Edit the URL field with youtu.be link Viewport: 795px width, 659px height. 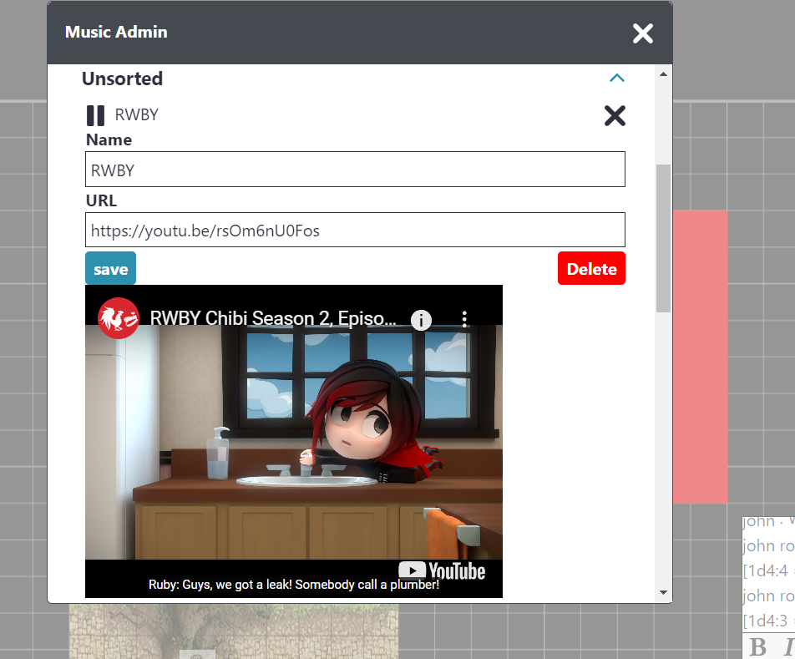click(x=355, y=231)
